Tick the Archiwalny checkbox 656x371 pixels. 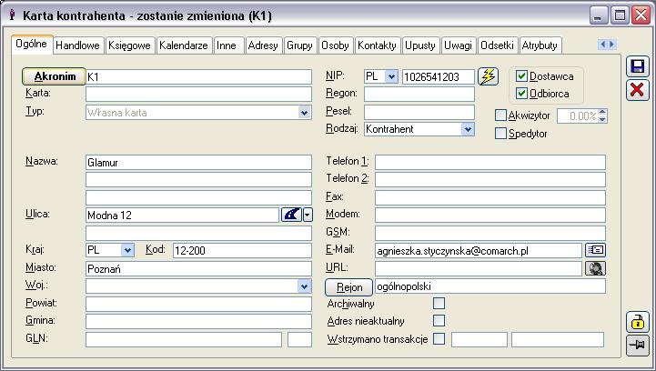pyautogui.click(x=439, y=303)
